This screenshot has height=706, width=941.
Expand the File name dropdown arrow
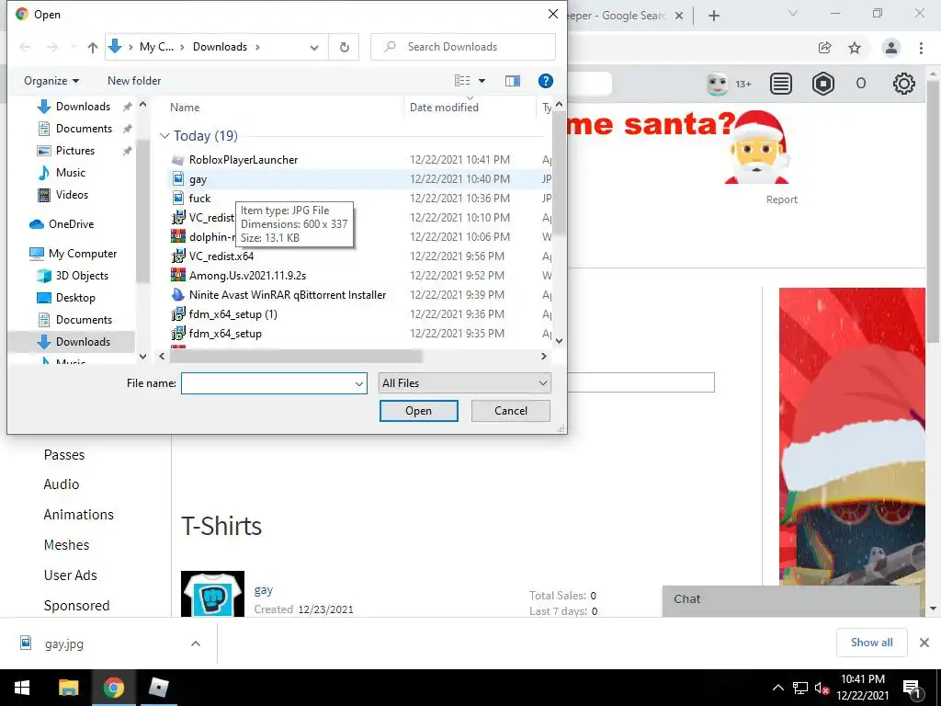pos(359,383)
